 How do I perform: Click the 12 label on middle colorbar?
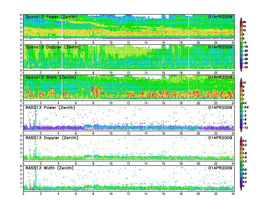244,83
